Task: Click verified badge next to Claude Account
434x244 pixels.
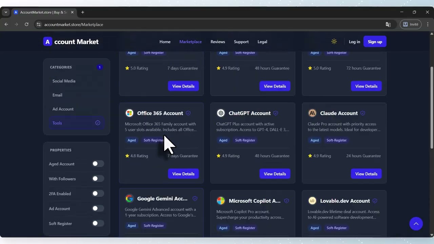Action: tap(363, 113)
